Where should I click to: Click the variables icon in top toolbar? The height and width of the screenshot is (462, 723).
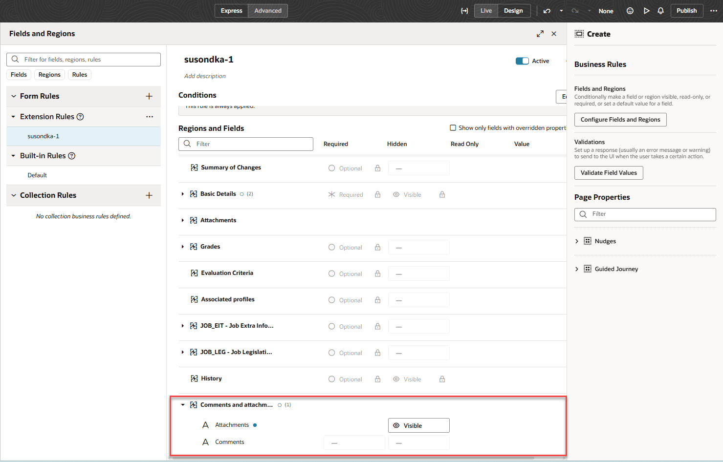coord(464,11)
